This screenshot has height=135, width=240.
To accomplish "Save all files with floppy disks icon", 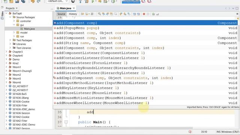I will click(23, 1).
